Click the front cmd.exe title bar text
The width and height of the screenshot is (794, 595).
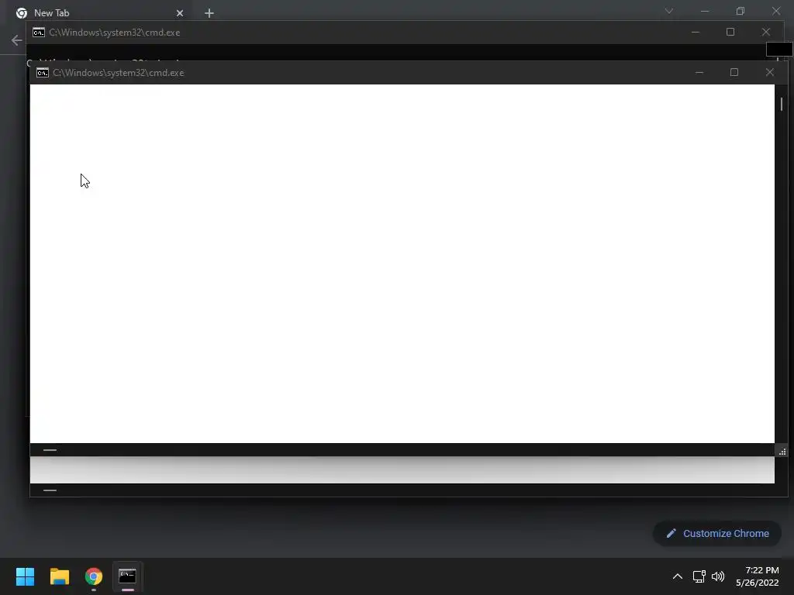119,73
